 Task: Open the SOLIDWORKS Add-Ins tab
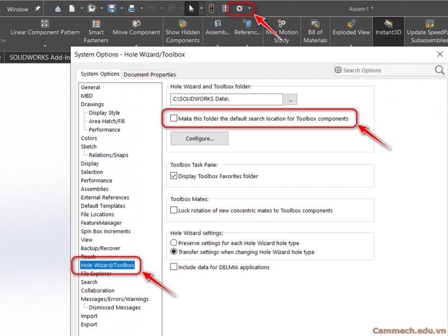point(40,57)
